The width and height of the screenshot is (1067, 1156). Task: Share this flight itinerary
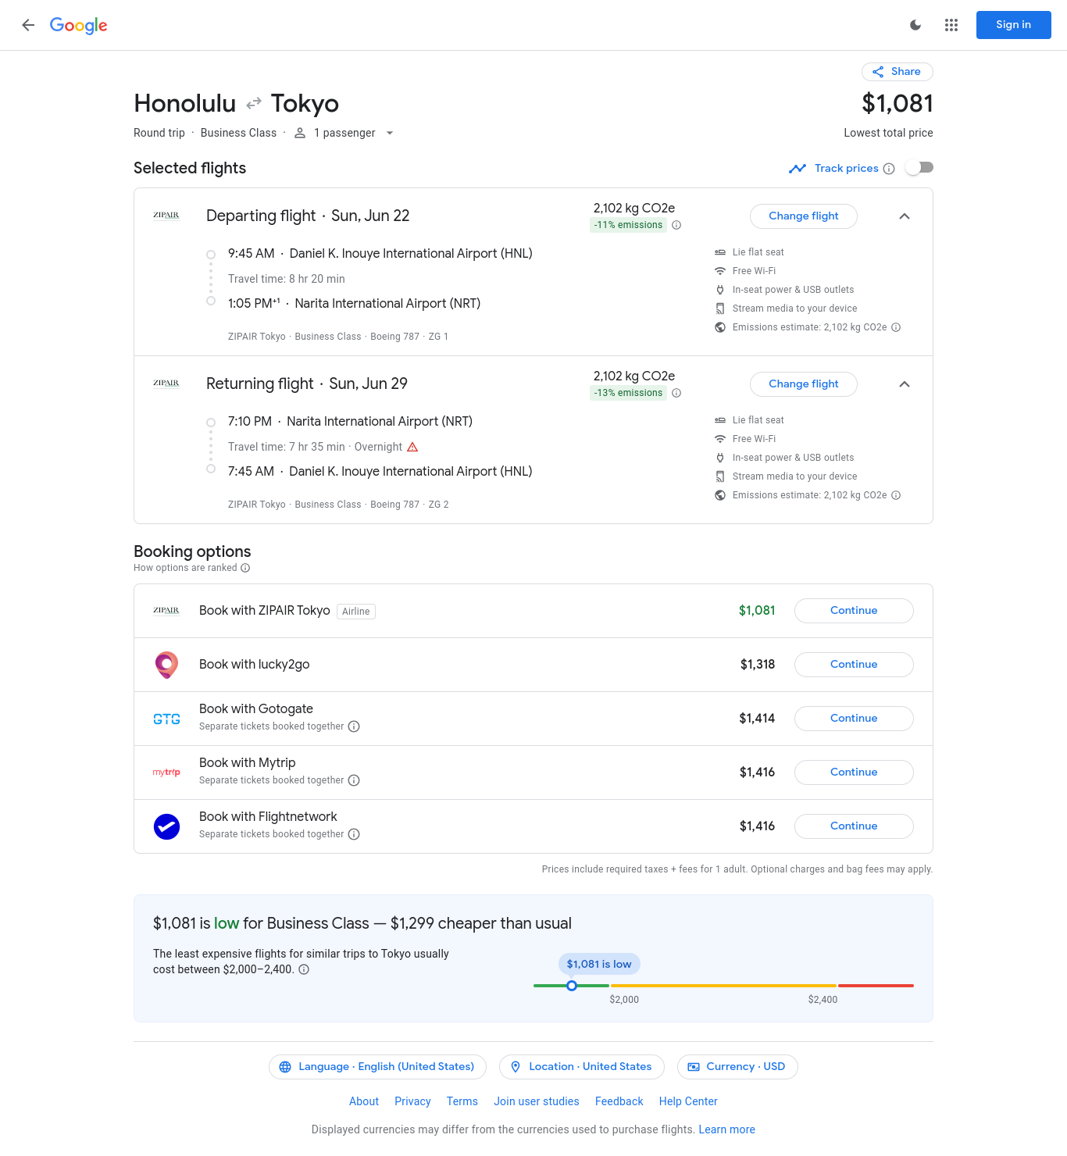point(897,72)
